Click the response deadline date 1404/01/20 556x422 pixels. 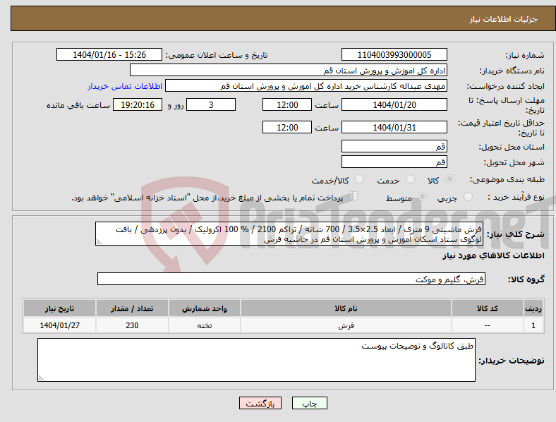394,104
